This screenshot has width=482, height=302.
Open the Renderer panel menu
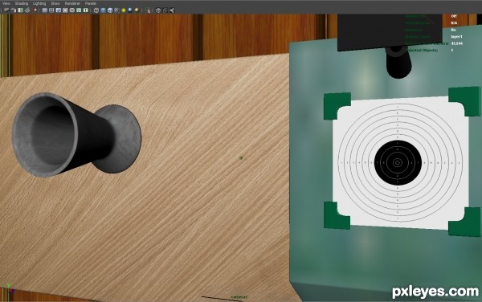pyautogui.click(x=72, y=3)
